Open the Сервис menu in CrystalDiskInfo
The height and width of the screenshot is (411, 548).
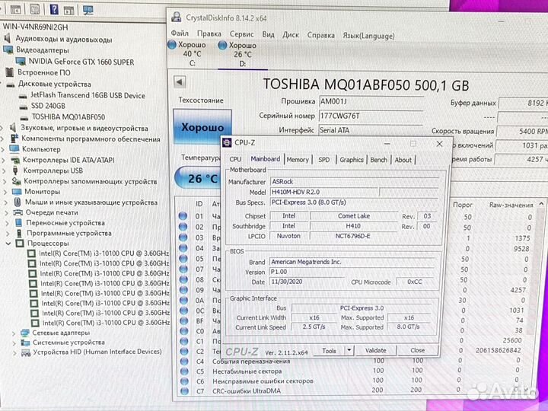pyautogui.click(x=241, y=34)
